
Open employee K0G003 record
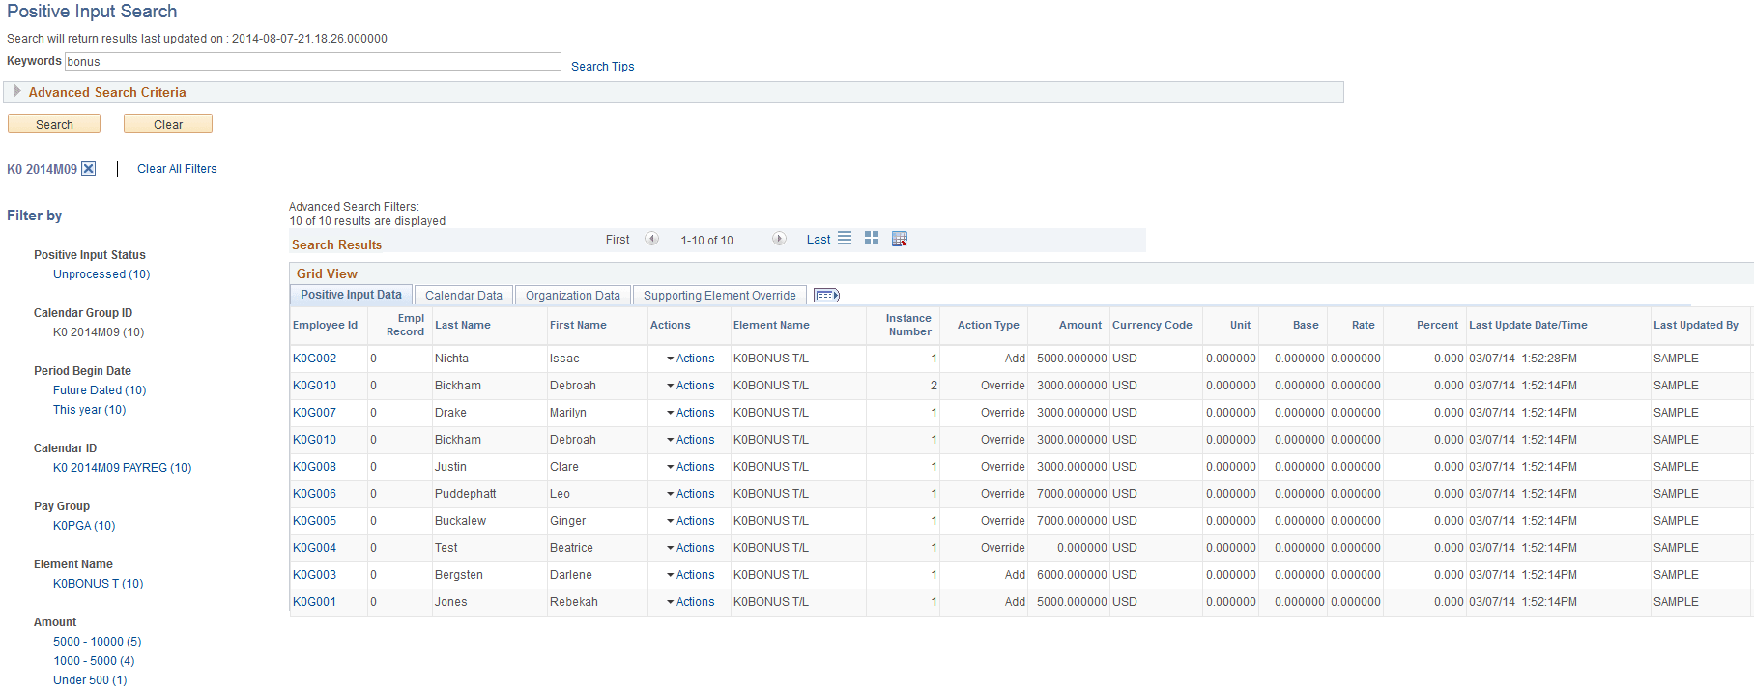click(315, 575)
